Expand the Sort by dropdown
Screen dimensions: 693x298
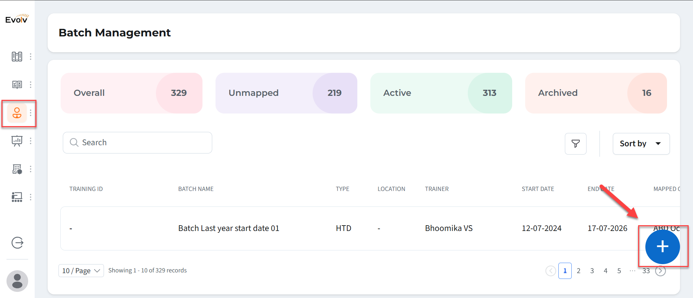641,144
